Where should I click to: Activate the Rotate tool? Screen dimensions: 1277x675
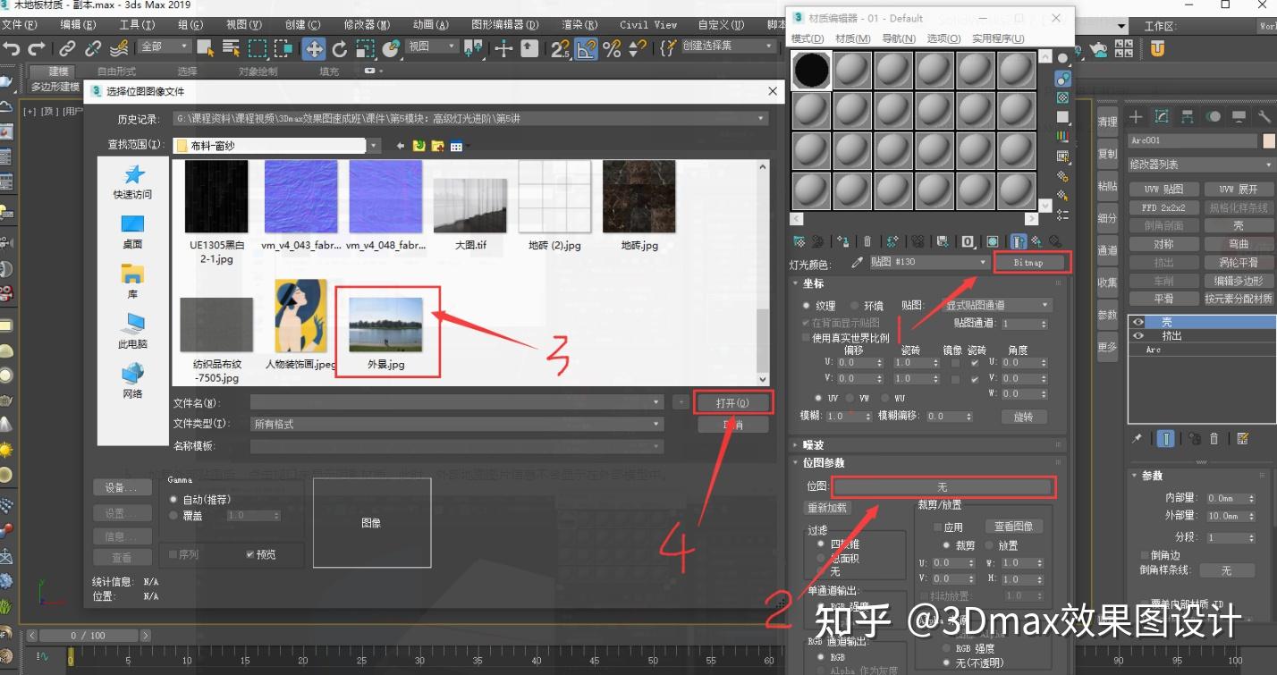340,49
